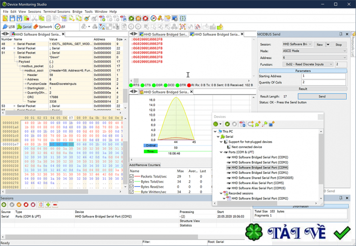Click green play icon in Devices panel

(227, 124)
